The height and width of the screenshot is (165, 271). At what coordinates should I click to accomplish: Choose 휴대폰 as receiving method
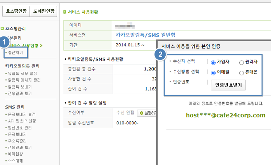point(242,73)
